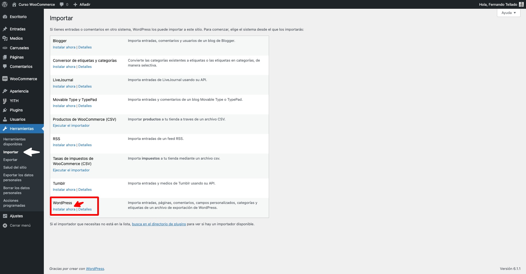Click Instalar ahora for WordPress importer

tap(64, 209)
